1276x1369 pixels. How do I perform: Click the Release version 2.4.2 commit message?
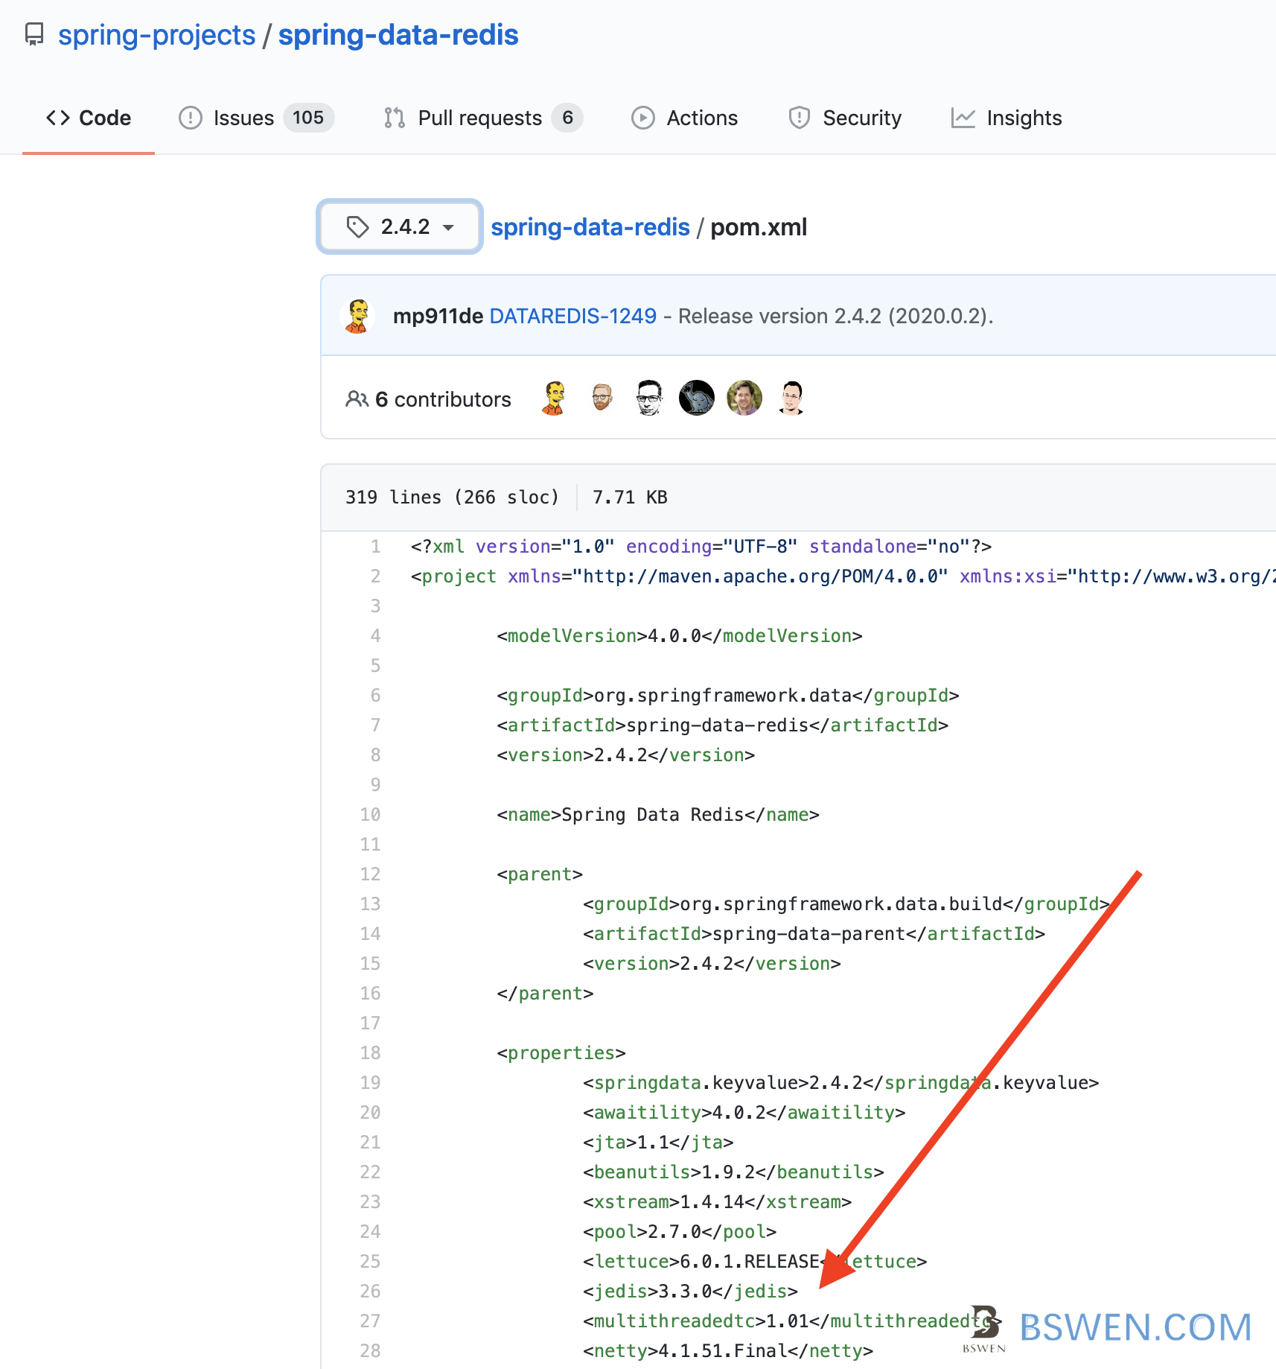[836, 316]
